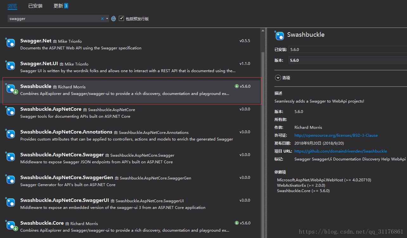Viewport: 407px width, 238px height.
Task: Click the Swashbuckle icon in details pane
Action: point(280,35)
